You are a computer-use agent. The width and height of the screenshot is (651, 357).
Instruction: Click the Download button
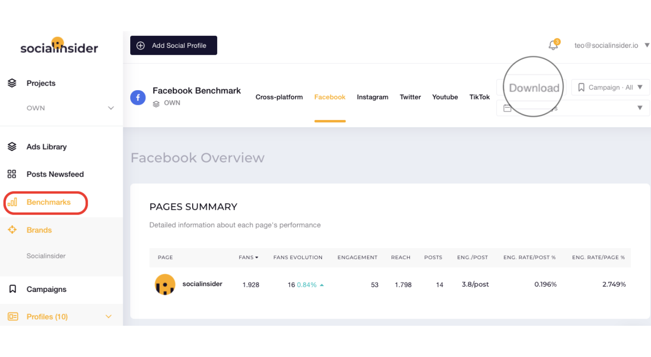534,88
